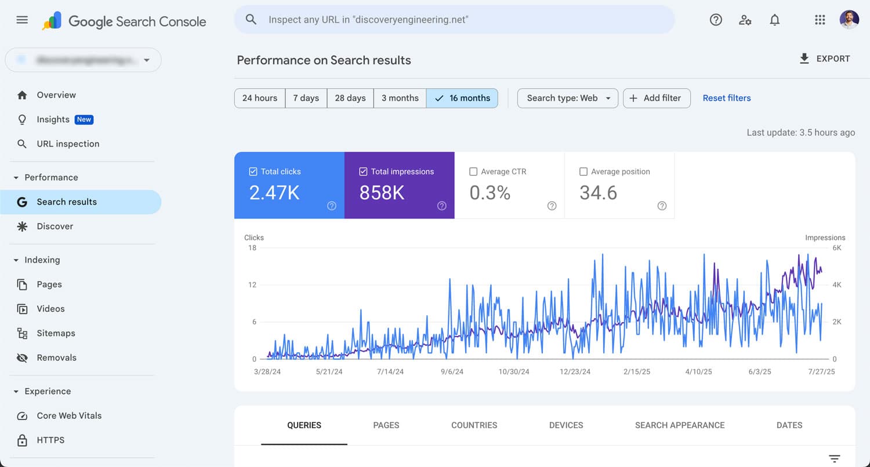
Task: Select Discover in the sidebar
Action: (x=55, y=226)
